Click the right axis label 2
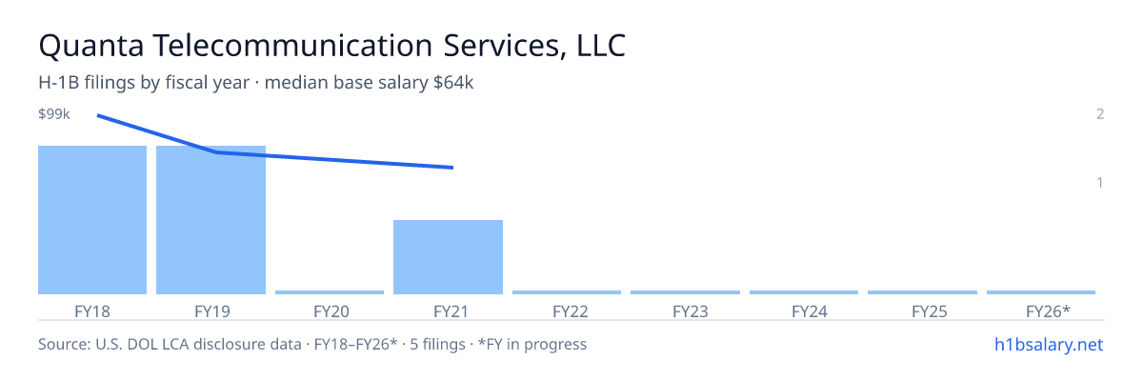Image resolution: width=1143 pixels, height=381 pixels. pyautogui.click(x=1100, y=114)
